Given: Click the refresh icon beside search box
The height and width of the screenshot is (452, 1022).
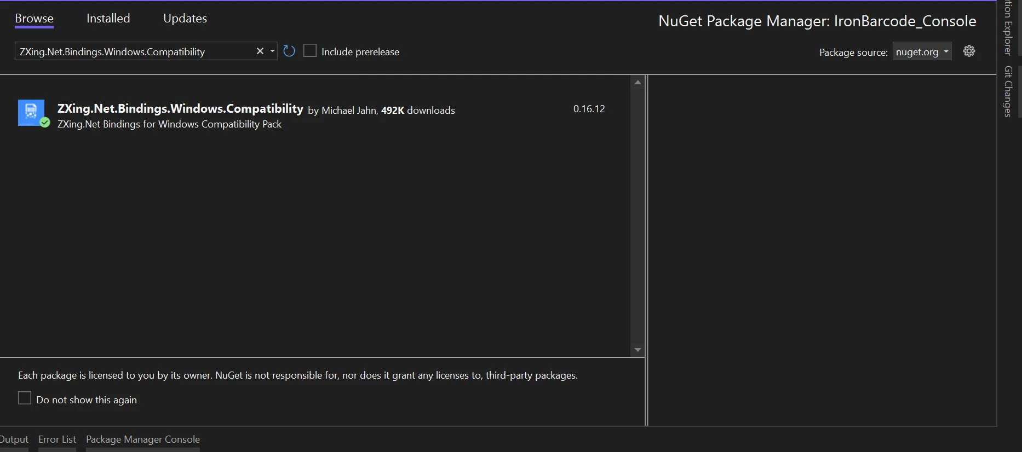Looking at the screenshot, I should (x=289, y=51).
